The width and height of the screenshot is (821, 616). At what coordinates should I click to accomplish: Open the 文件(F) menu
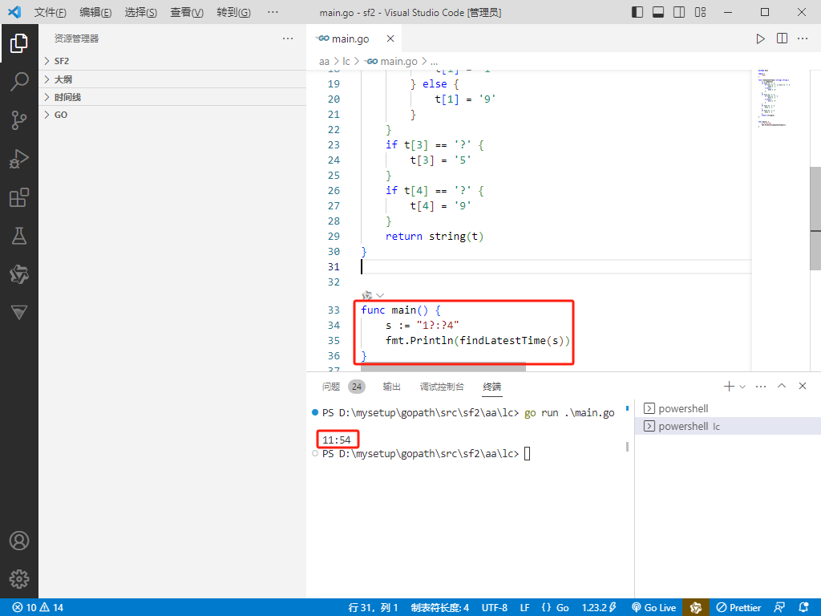51,12
